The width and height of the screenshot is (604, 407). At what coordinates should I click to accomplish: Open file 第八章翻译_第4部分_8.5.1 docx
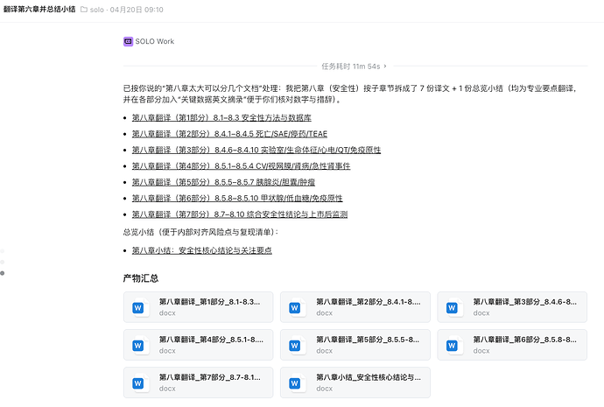pos(198,345)
